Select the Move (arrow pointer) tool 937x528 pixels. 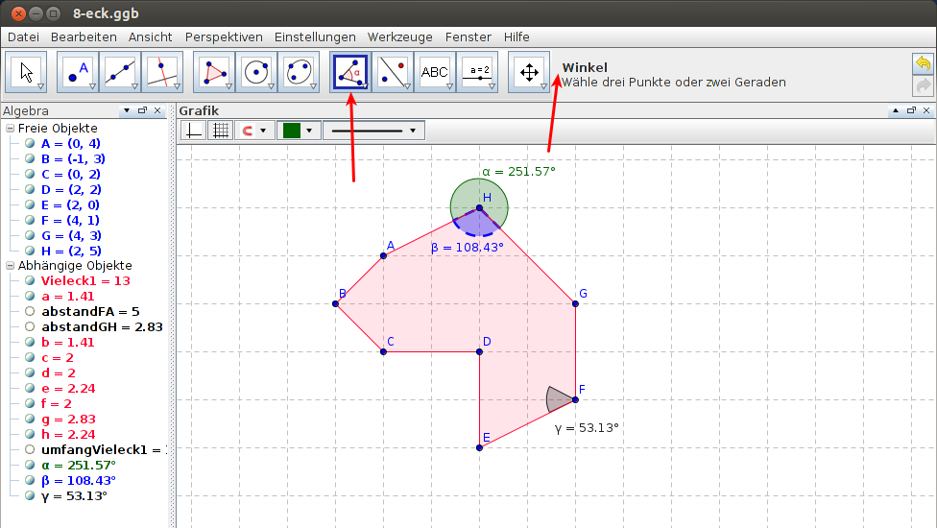26,72
